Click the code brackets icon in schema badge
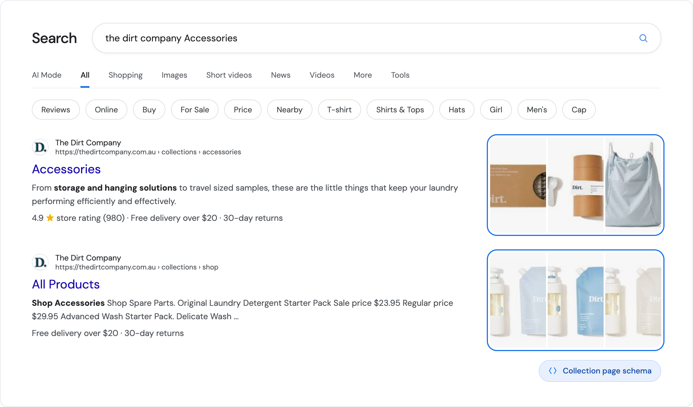The image size is (693, 407). coord(553,371)
